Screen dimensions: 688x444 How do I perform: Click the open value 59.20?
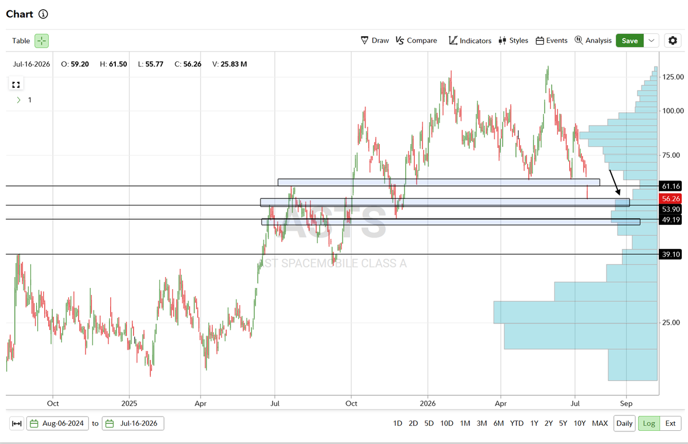pos(80,64)
